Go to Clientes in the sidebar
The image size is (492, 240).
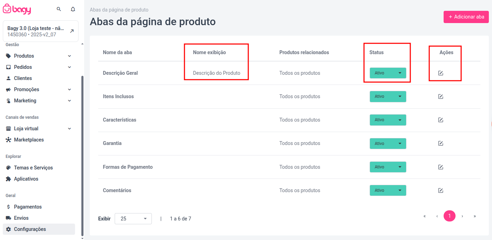pos(23,78)
